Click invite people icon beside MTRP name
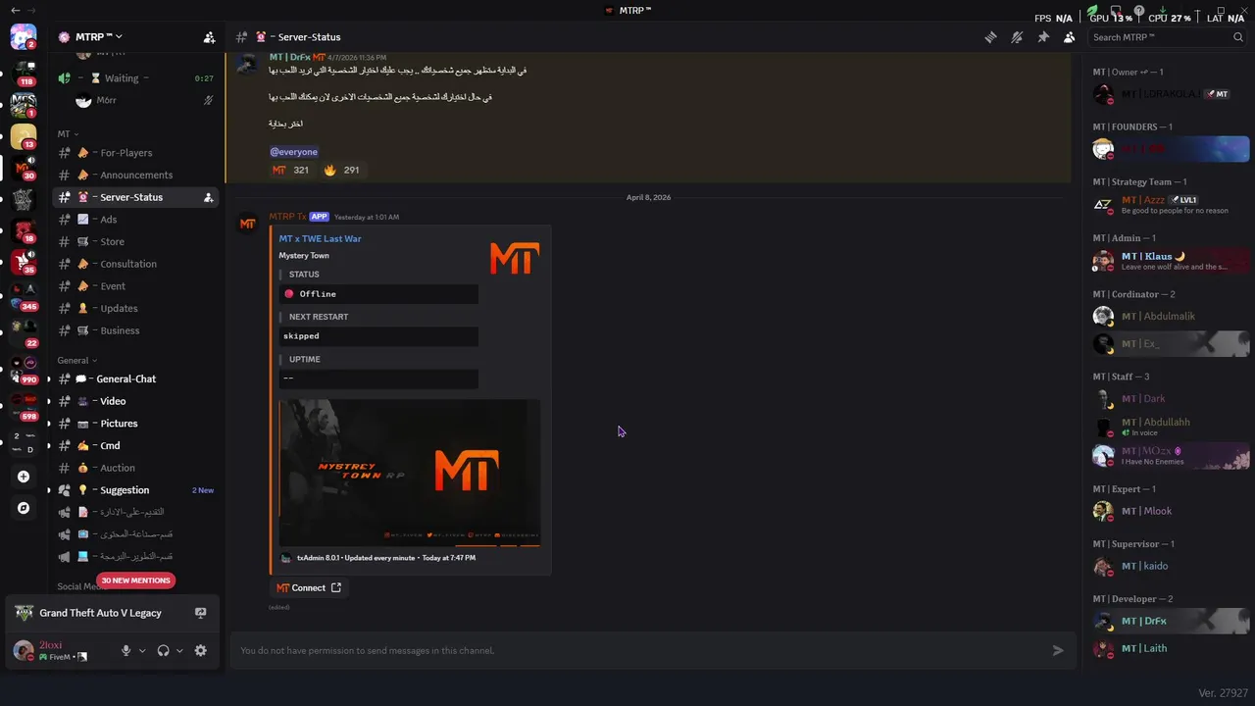The image size is (1255, 706). coord(209,37)
